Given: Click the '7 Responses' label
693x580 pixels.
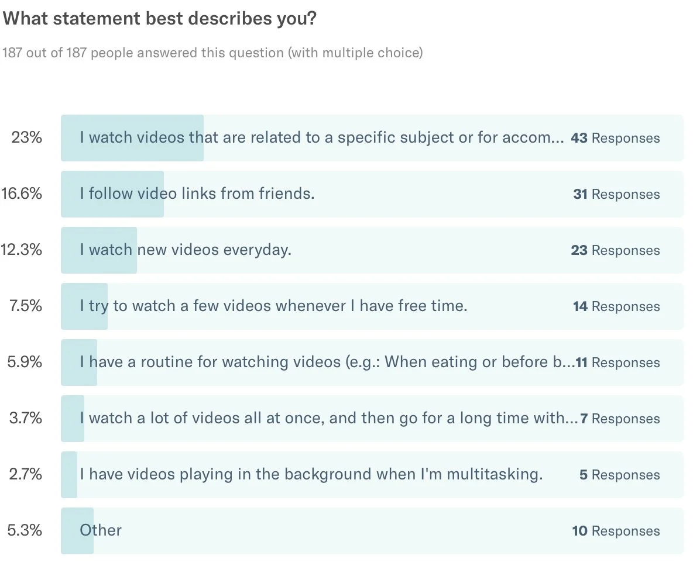Looking at the screenshot, I should (620, 419).
